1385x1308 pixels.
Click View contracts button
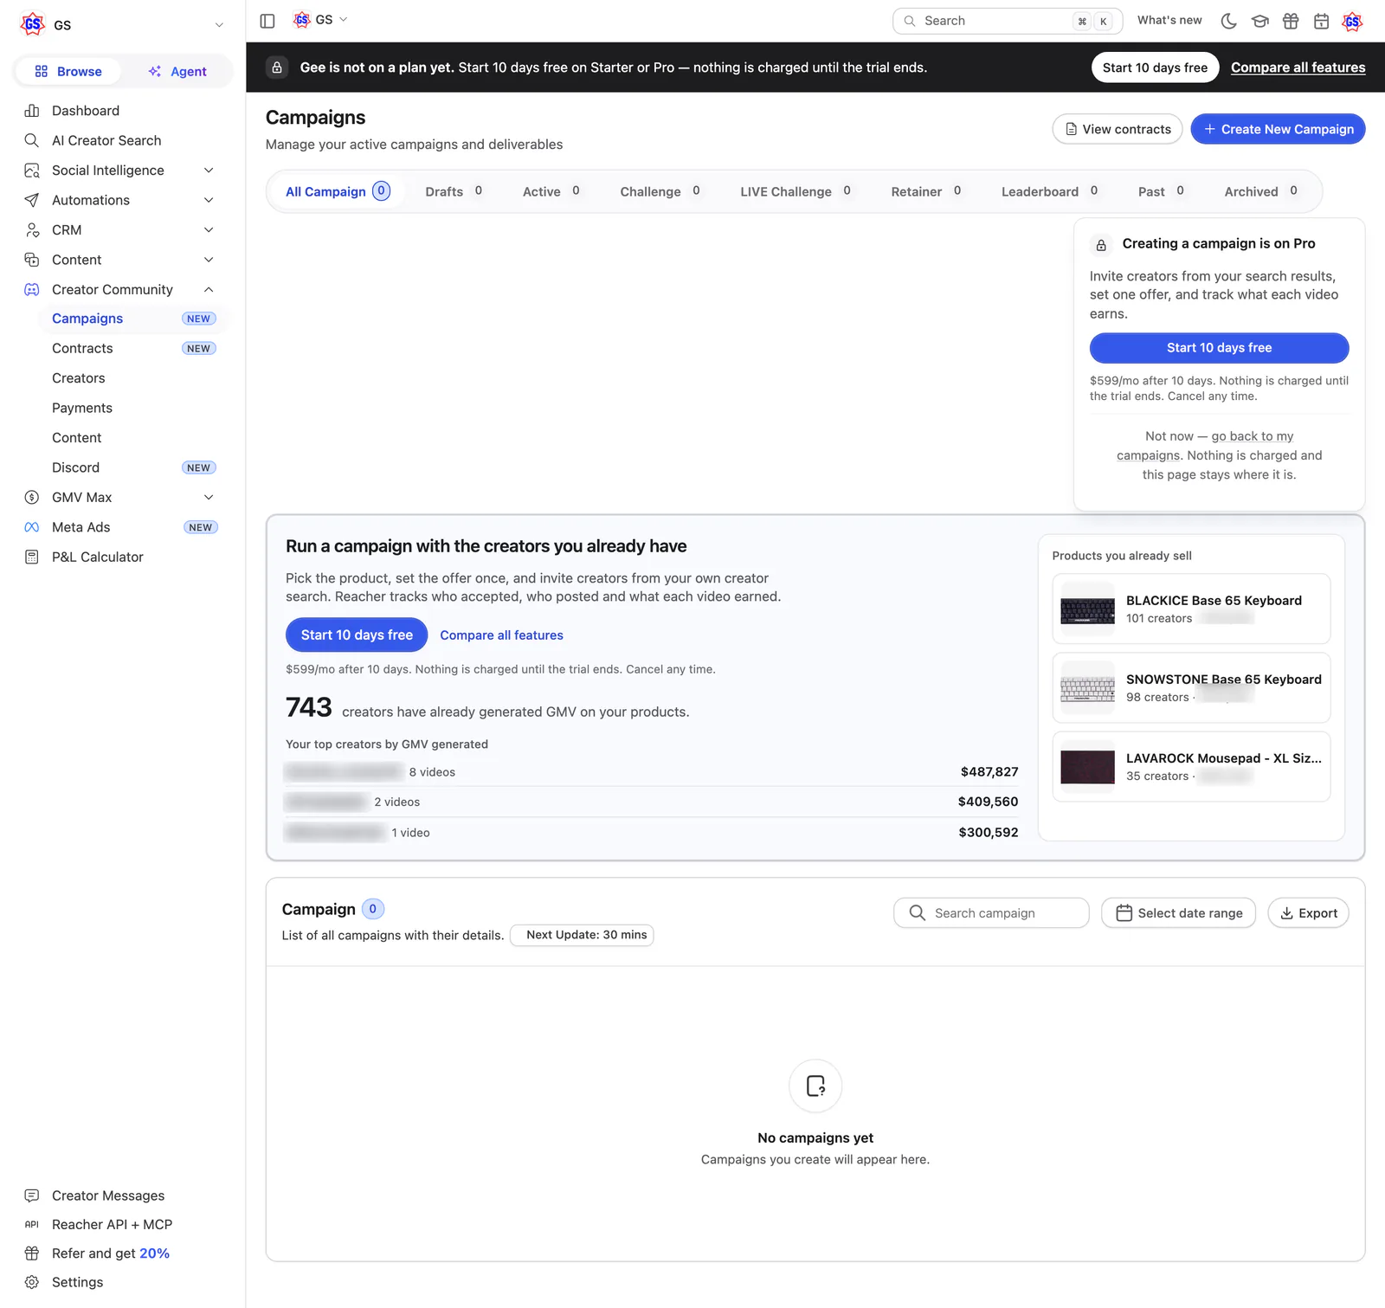tap(1118, 129)
